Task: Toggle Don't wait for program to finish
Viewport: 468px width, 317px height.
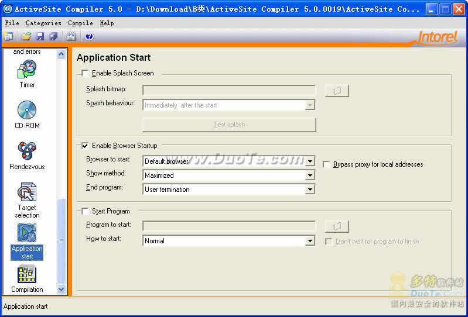Action: tap(329, 242)
